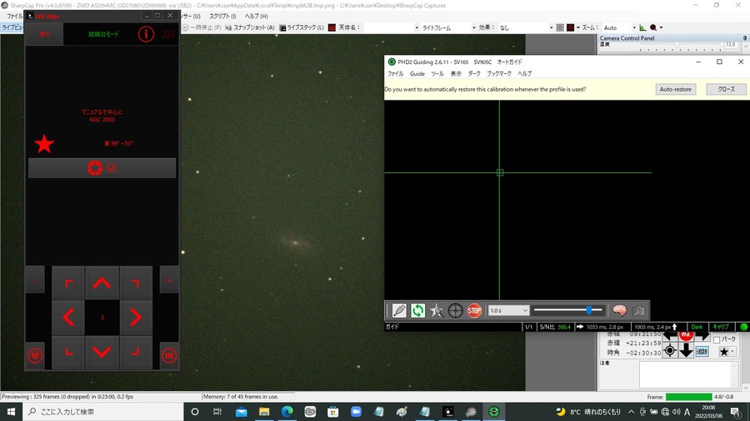Adjust PHD2 gamma slider
Image resolution: width=750 pixels, height=421 pixels.
pyautogui.click(x=568, y=310)
